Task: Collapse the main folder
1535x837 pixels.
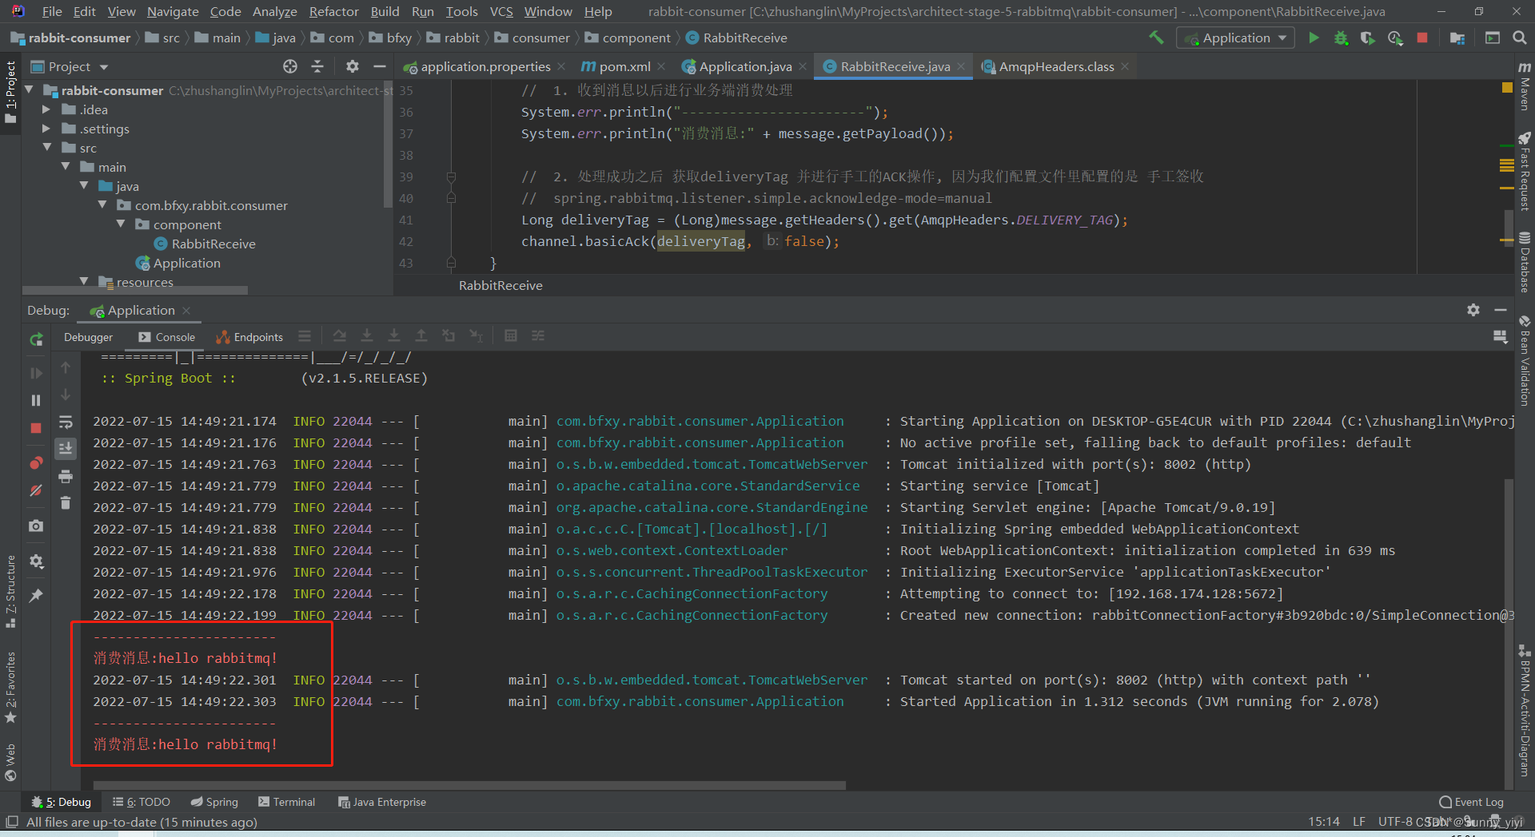Action: pyautogui.click(x=66, y=167)
